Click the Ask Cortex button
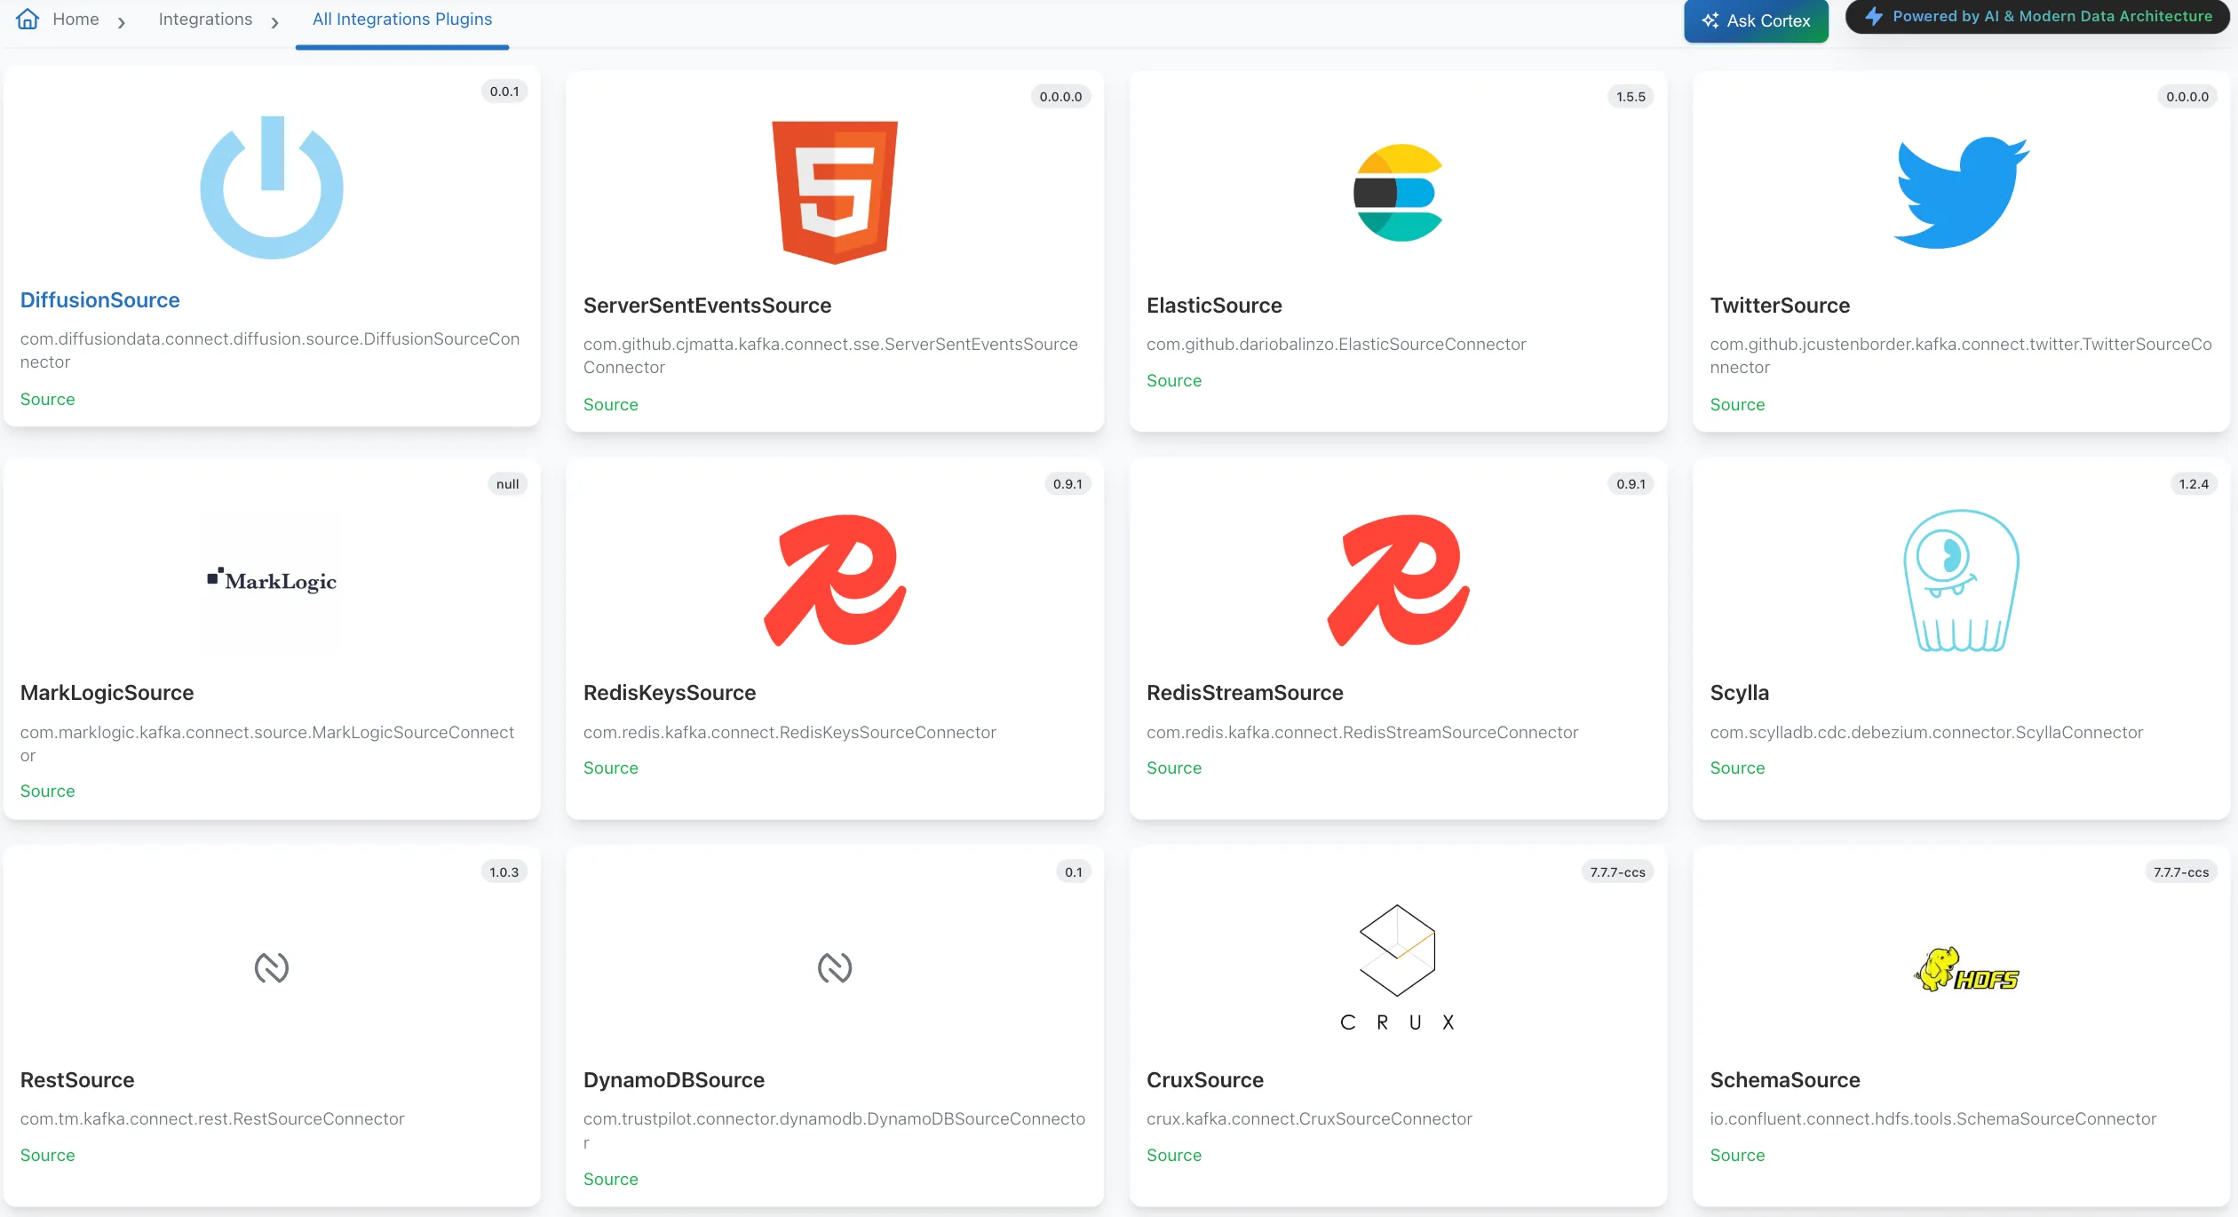This screenshot has height=1217, width=2238. [x=1756, y=20]
